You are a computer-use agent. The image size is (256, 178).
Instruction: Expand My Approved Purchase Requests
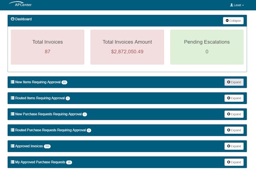[234, 162]
